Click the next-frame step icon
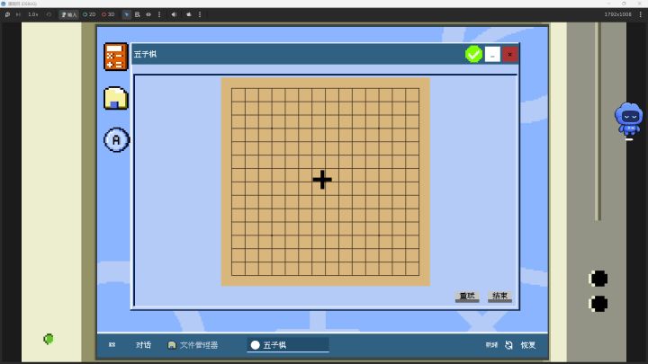 18,14
